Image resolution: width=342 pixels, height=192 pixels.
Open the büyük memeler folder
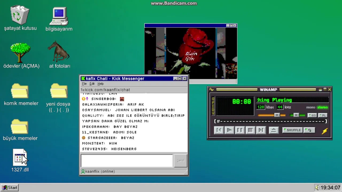[20, 126]
